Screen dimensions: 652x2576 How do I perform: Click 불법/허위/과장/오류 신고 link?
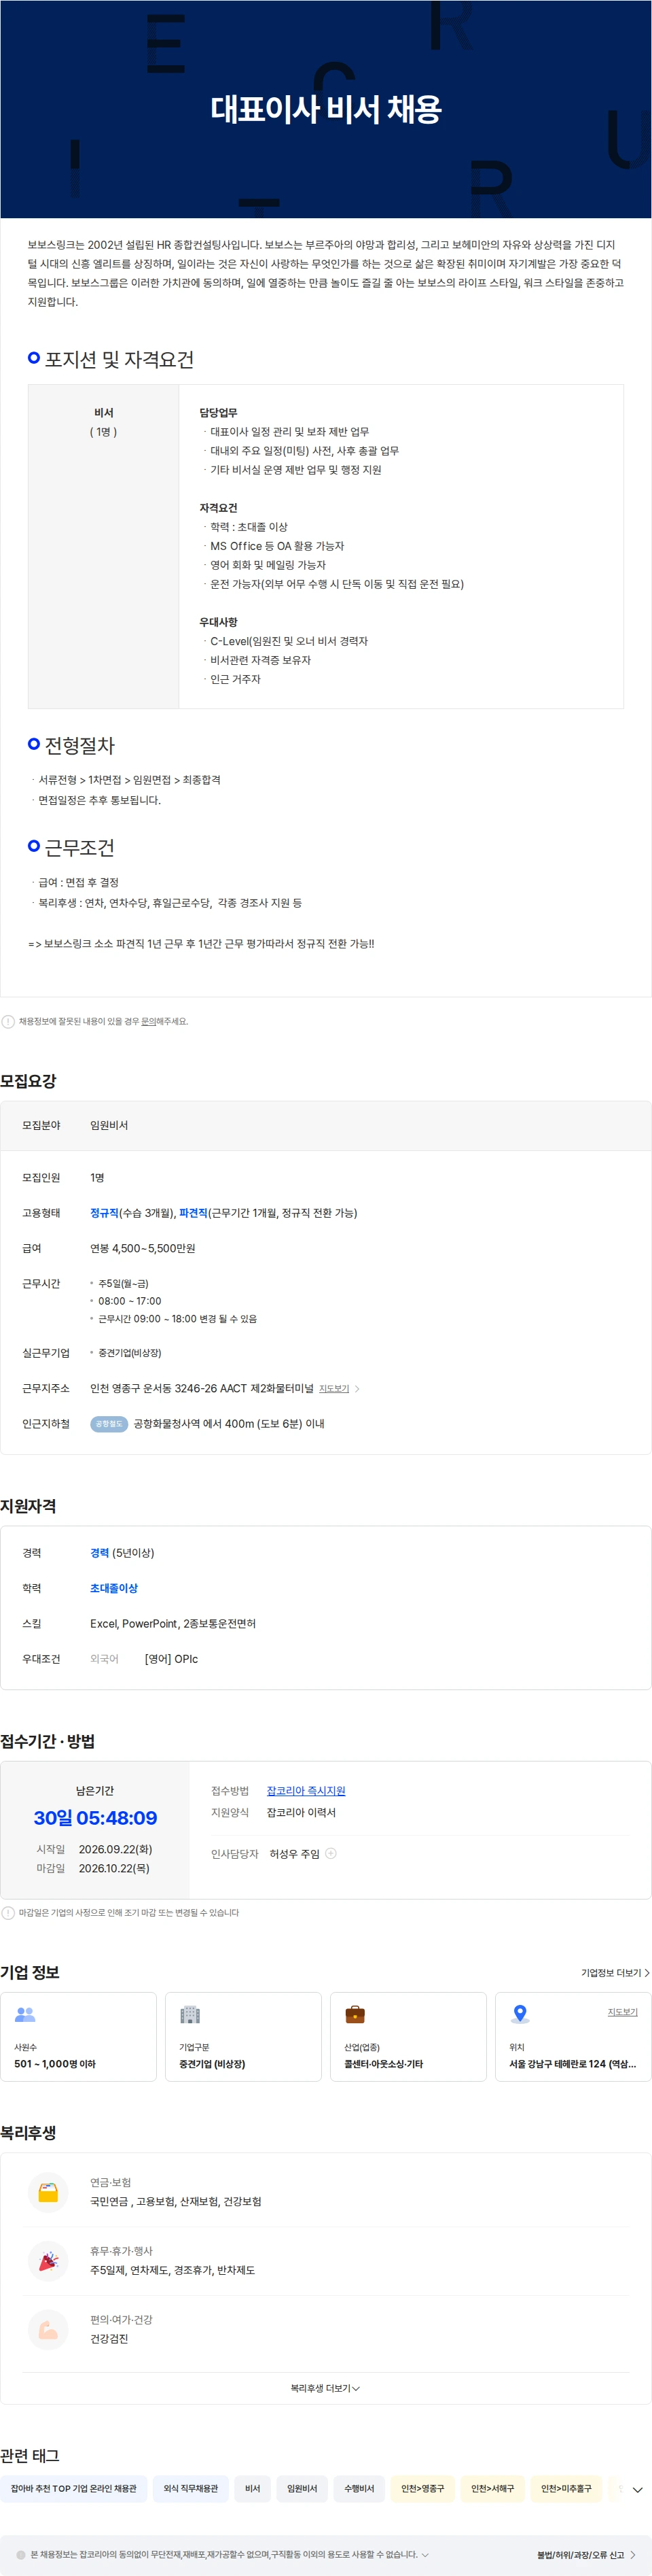(586, 2554)
